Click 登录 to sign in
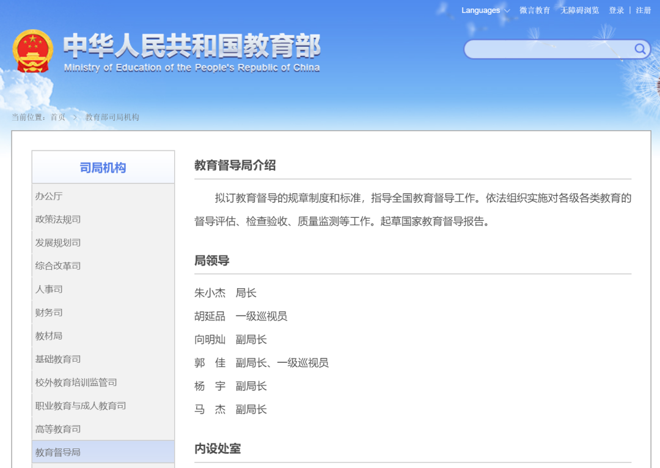Viewport: 660px width, 468px height. click(x=616, y=10)
